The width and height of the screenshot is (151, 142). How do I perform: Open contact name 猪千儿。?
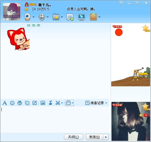tap(44, 5)
